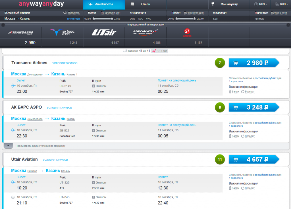The height and width of the screenshot is (209, 291).
Task: Click the green rating badge 11
Action: coord(220,160)
